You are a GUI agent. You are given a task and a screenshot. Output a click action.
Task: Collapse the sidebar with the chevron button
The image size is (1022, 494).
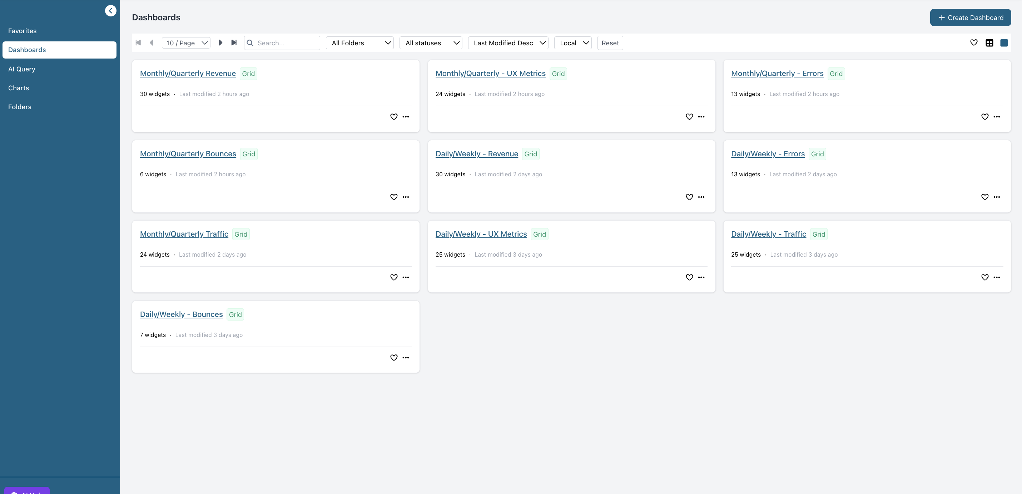(x=111, y=11)
